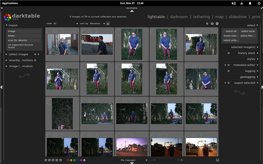The height and width of the screenshot is (164, 263).
Task: Open the power session menu
Action: coord(259,3)
